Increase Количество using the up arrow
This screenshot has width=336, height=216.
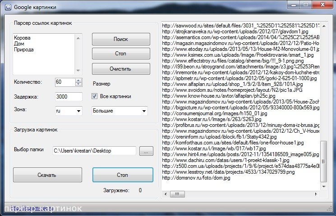[x=78, y=80]
